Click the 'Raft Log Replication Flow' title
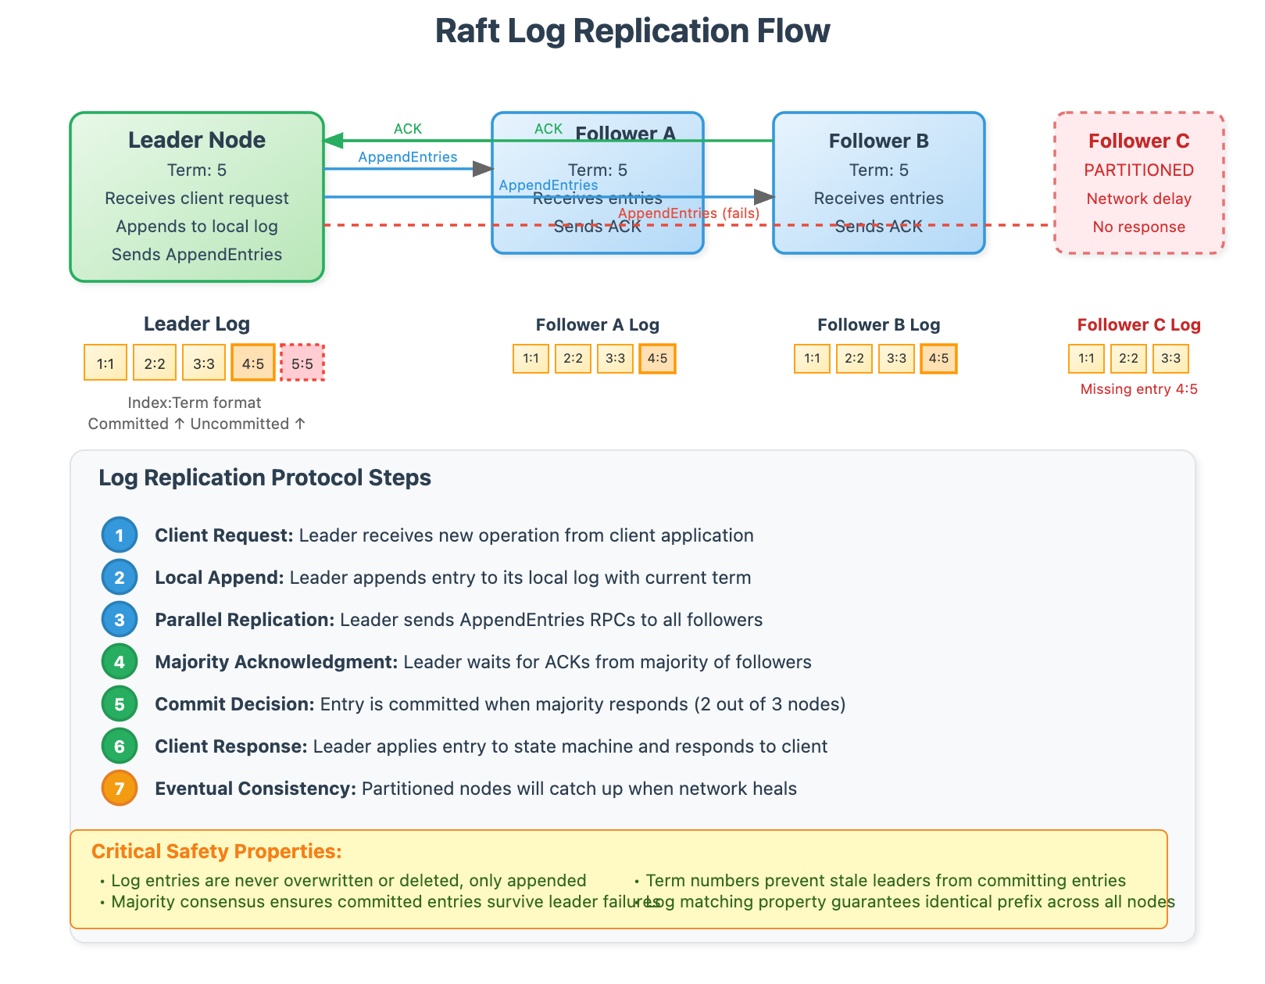1265x984 pixels. pos(632,31)
